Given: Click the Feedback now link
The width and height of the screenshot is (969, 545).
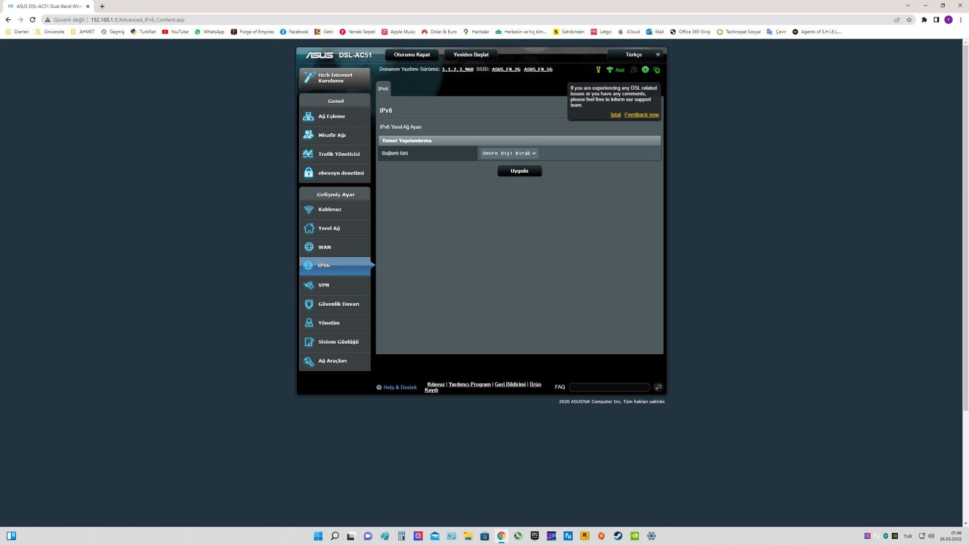Looking at the screenshot, I should (x=641, y=115).
